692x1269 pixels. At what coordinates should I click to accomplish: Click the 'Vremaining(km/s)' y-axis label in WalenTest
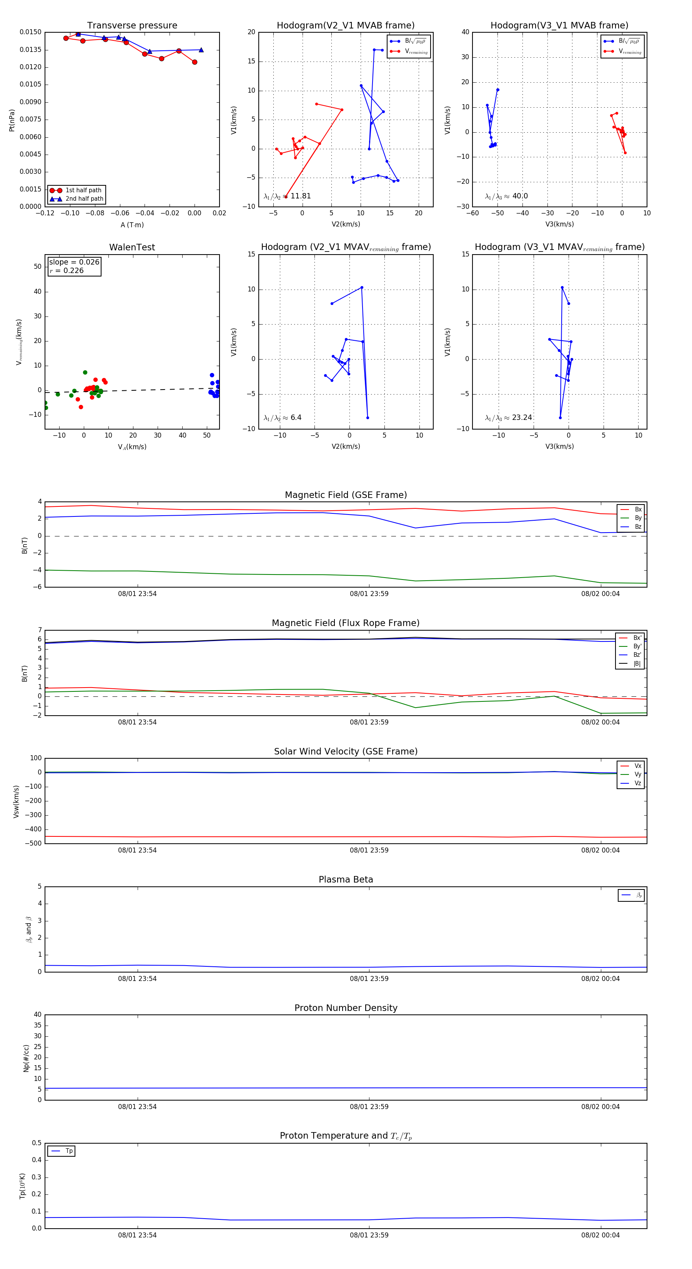click(19, 342)
